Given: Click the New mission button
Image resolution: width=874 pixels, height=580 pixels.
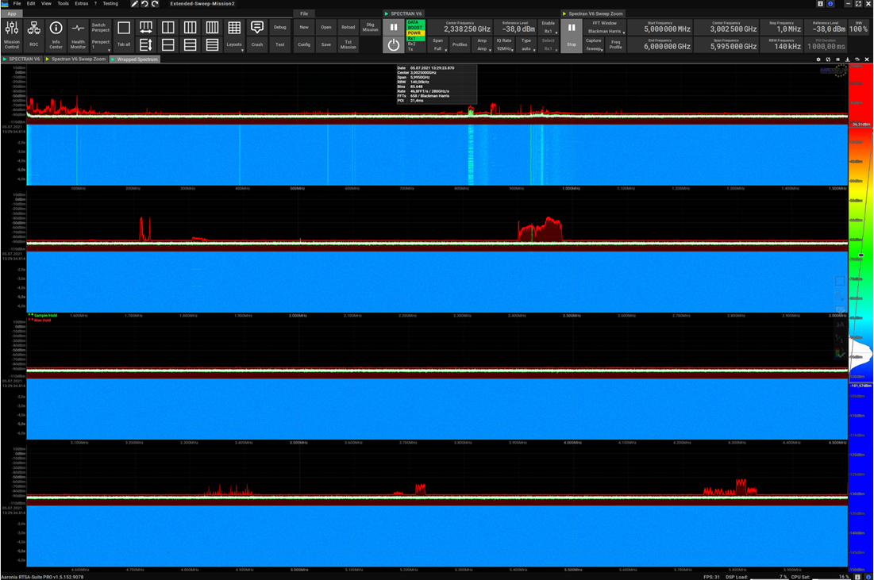Looking at the screenshot, I should [304, 27].
